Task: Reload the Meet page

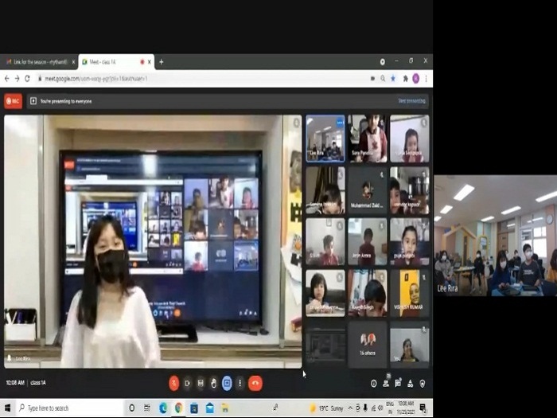Action: click(x=27, y=79)
